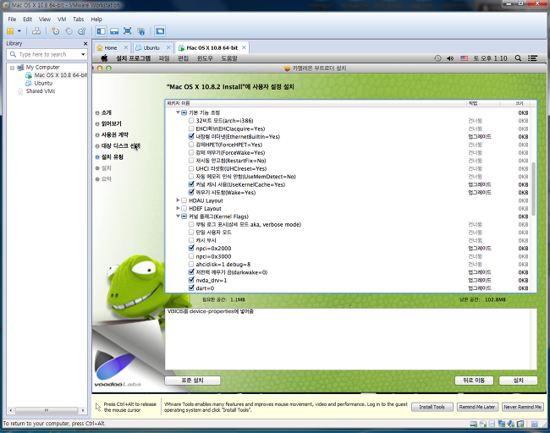Image resolution: width=550 pixels, height=433 pixels.
Task: Switch to the Home tab
Action: (111, 47)
